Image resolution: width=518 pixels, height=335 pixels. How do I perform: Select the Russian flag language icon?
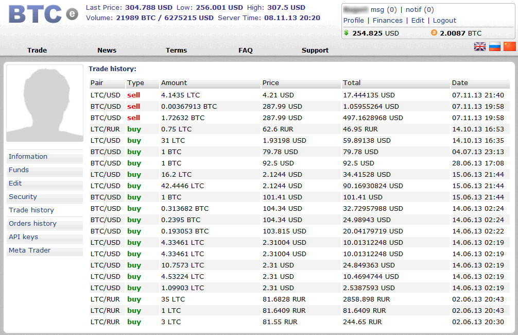[495, 47]
